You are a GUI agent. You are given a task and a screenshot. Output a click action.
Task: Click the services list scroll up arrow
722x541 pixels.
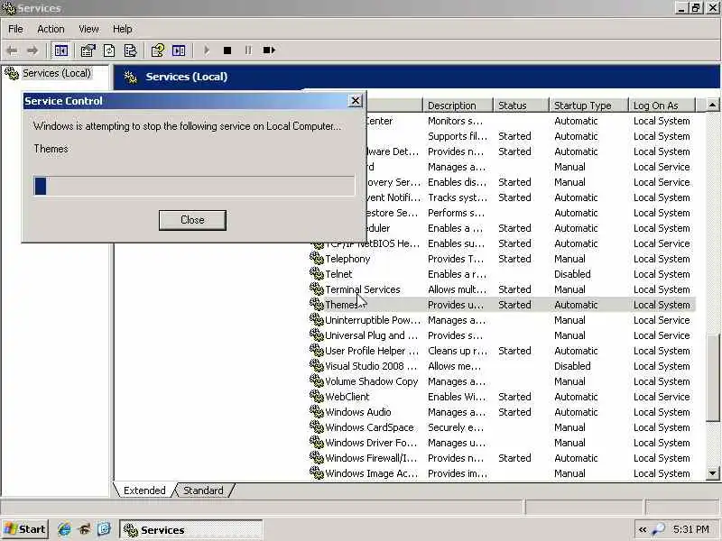(x=712, y=105)
